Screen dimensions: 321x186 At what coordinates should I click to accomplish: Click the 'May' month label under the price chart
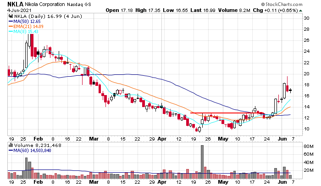tap(223, 139)
